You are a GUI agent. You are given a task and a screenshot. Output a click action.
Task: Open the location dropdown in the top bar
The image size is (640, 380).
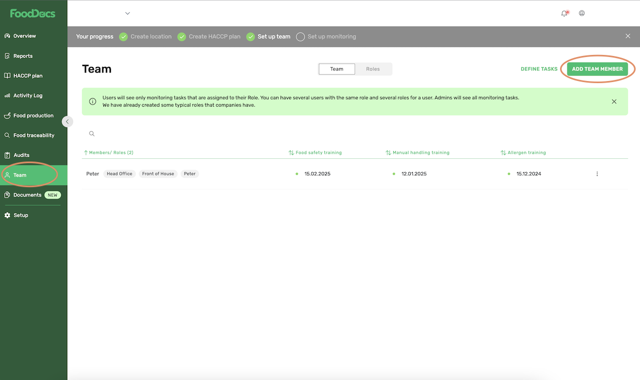pos(127,13)
